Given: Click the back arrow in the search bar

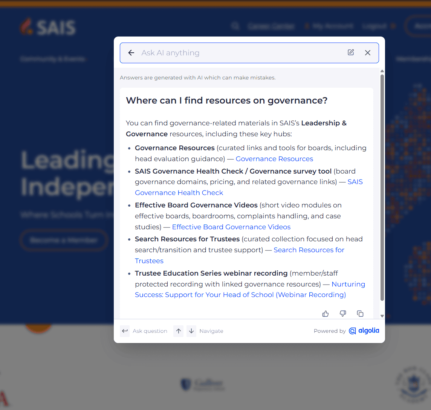Looking at the screenshot, I should pos(131,53).
